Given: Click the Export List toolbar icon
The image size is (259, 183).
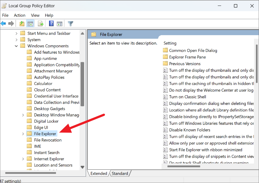Looking at the screenshot, I should coord(41,24).
